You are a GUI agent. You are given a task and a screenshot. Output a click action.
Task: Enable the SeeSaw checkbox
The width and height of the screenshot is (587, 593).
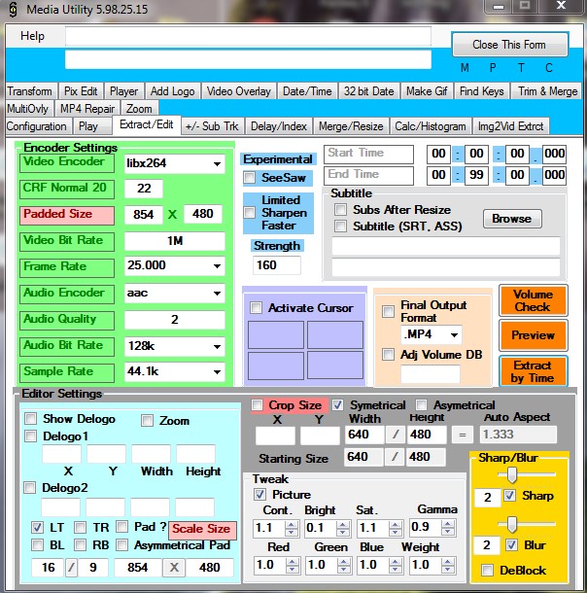point(249,177)
